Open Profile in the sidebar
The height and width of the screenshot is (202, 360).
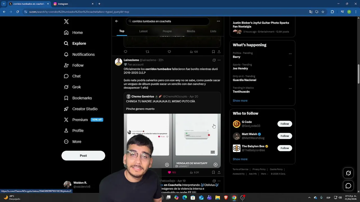pos(74,131)
